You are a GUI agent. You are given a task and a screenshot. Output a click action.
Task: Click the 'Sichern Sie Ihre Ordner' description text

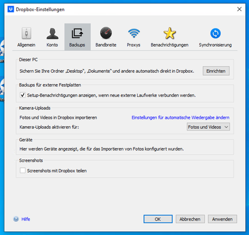[107, 71]
